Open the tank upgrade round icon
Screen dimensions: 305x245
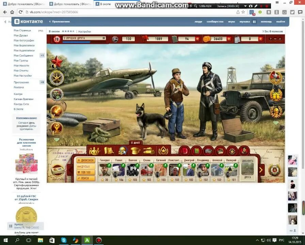[x=57, y=95]
